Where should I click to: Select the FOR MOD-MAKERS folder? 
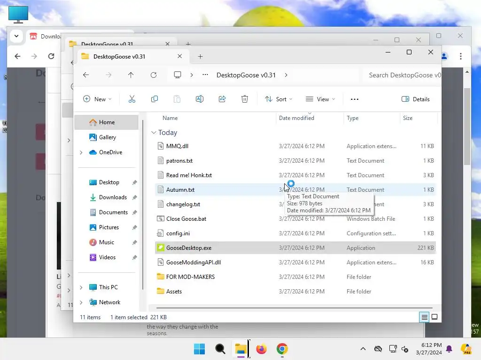coord(295,277)
